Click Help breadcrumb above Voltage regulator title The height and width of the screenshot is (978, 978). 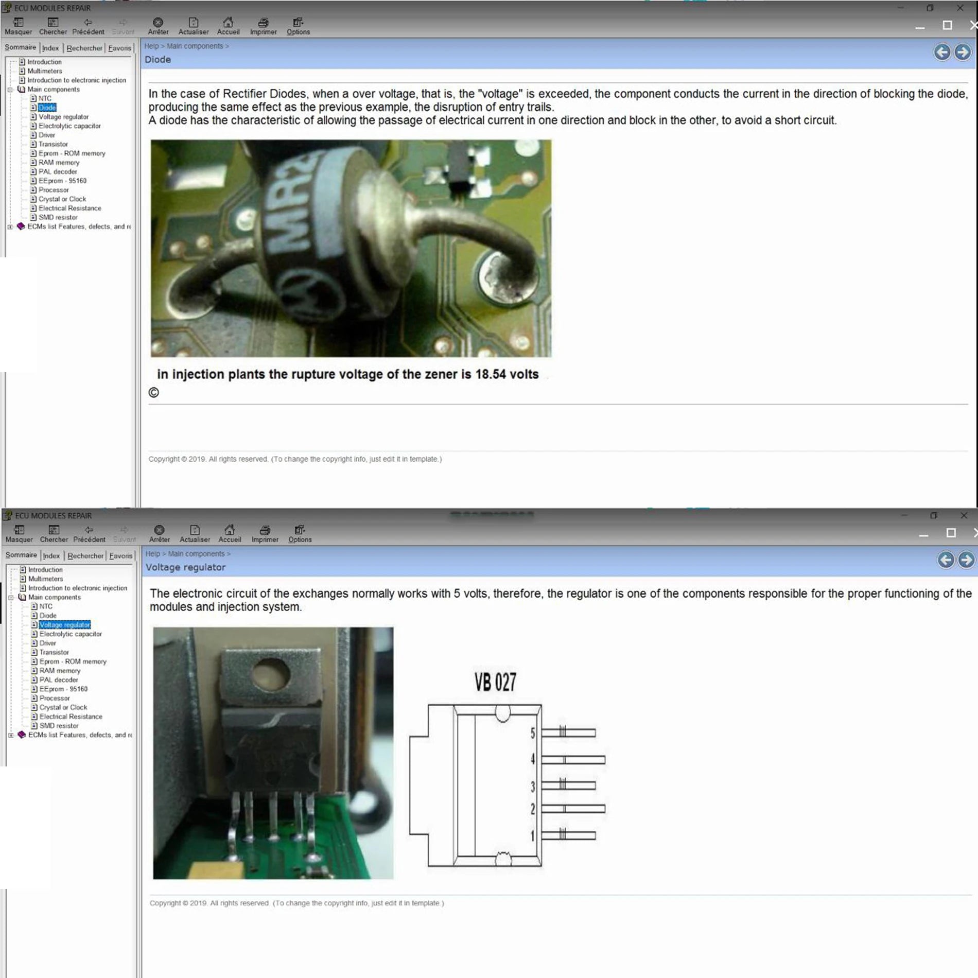152,554
